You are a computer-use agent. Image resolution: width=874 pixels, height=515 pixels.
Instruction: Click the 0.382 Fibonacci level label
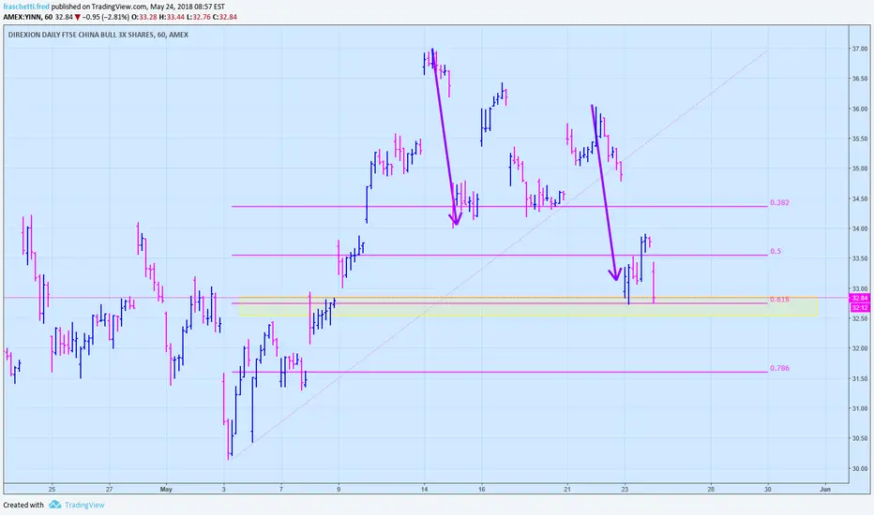point(779,202)
